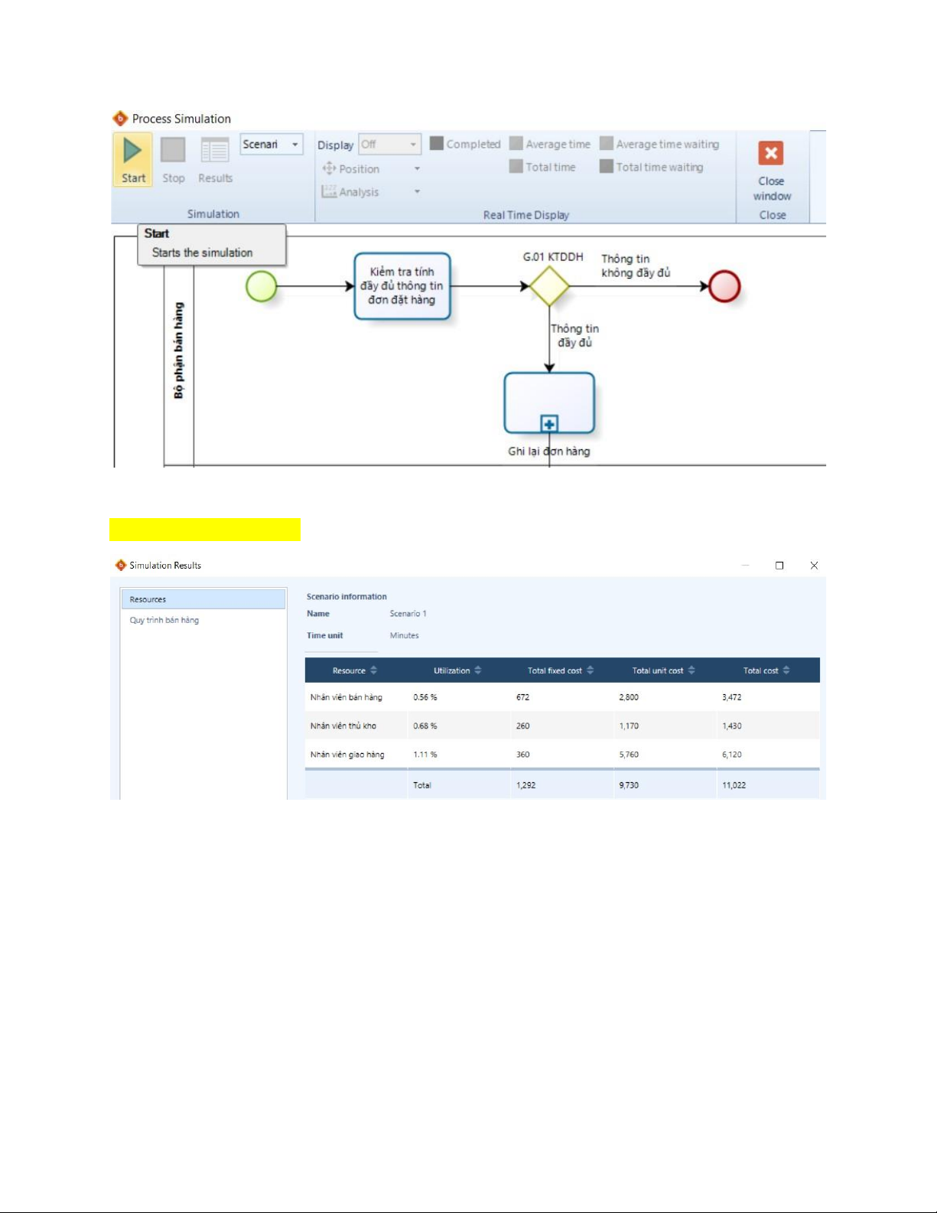
Task: Click the green start event circle
Action: coord(262,287)
